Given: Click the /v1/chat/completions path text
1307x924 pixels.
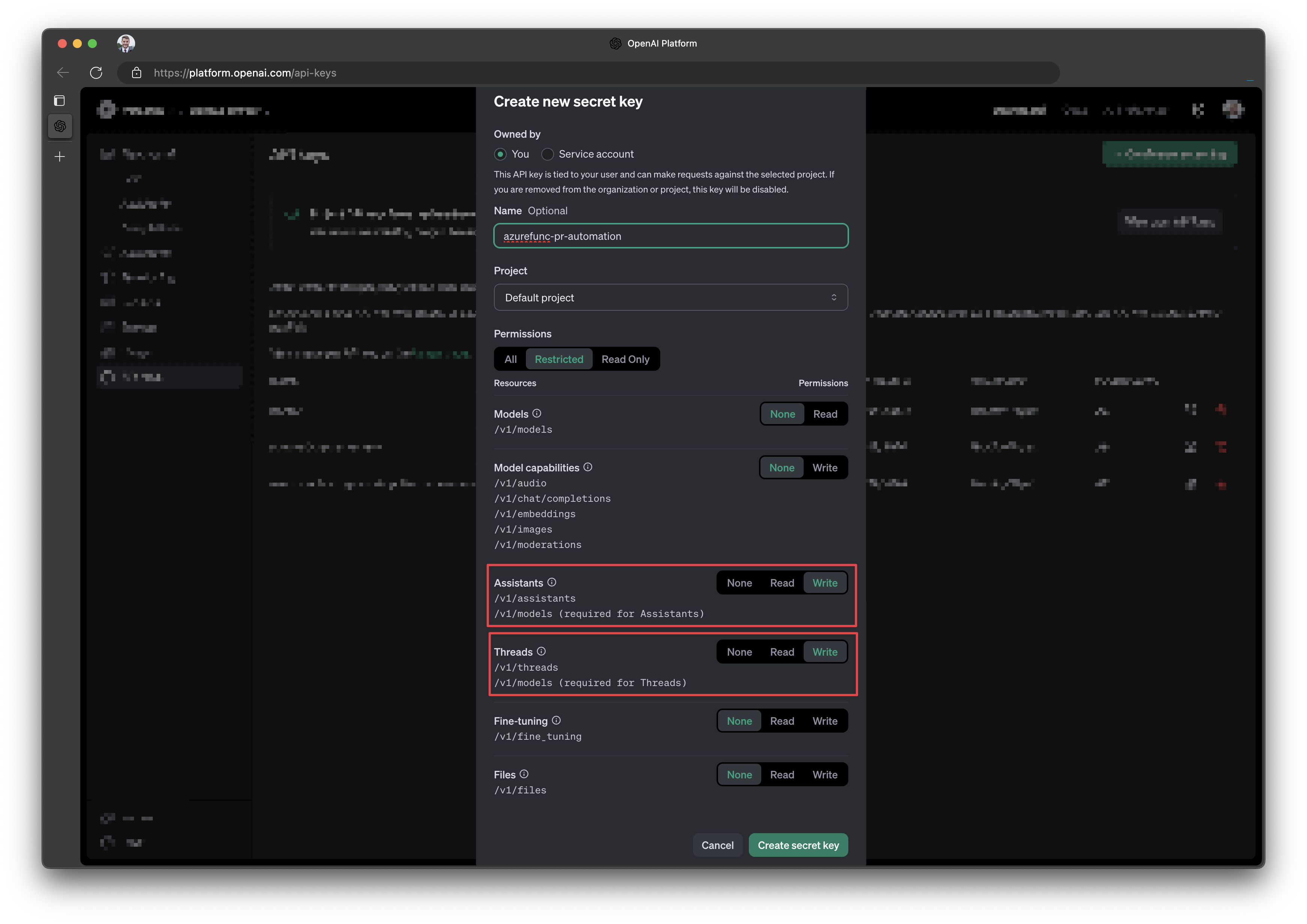Looking at the screenshot, I should 552,498.
